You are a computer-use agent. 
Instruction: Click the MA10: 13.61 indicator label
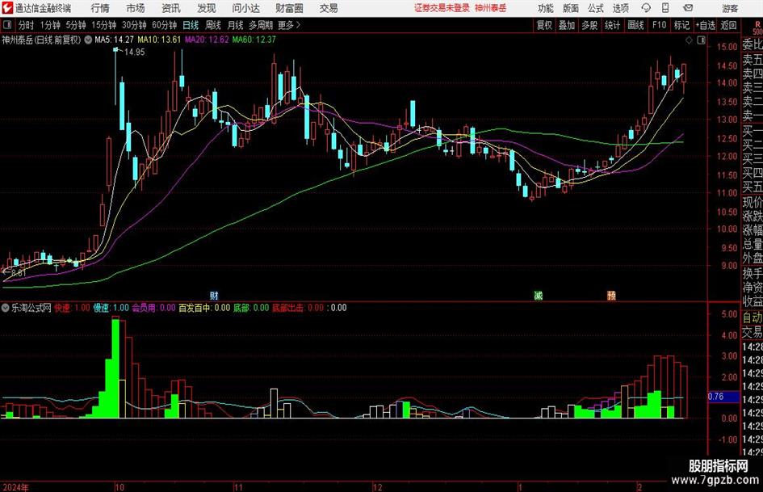click(x=159, y=40)
